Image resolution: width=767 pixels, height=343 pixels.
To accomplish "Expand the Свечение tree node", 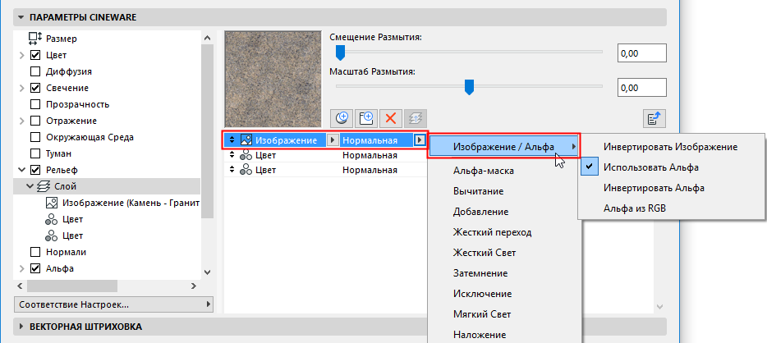I will pos(21,88).
